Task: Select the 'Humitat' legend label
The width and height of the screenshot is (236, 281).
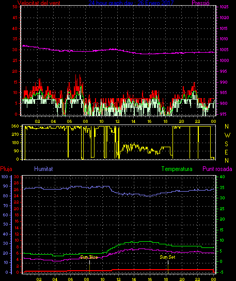Action: point(43,169)
